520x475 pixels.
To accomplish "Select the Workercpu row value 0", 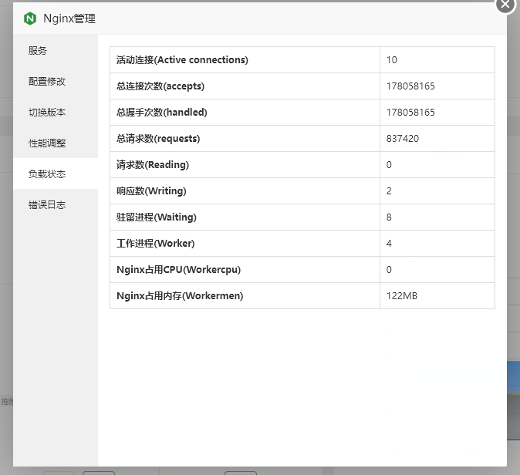I will coord(389,269).
